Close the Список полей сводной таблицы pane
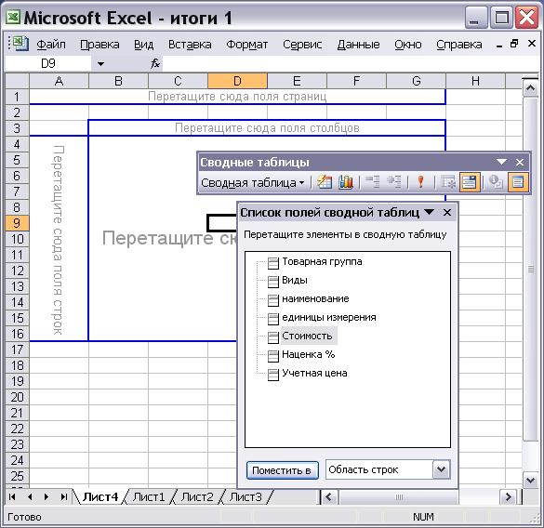Screen dimensions: 544x528 pyautogui.click(x=447, y=212)
